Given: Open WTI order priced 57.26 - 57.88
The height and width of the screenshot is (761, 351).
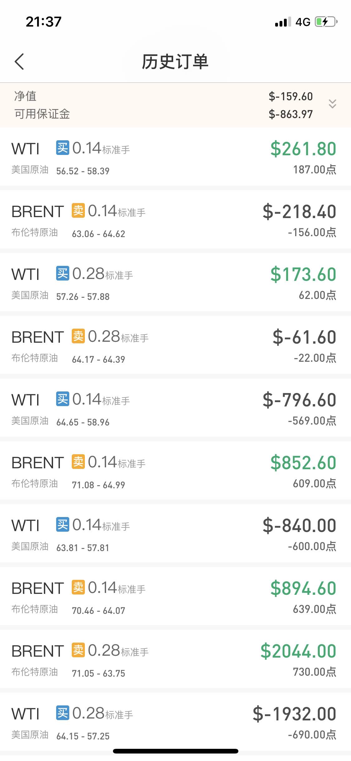Looking at the screenshot, I should coord(175,283).
